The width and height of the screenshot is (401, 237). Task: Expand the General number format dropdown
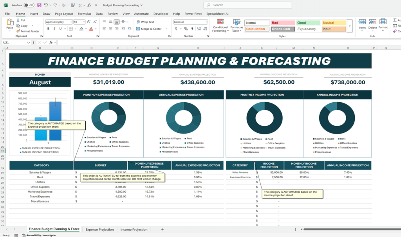point(206,22)
